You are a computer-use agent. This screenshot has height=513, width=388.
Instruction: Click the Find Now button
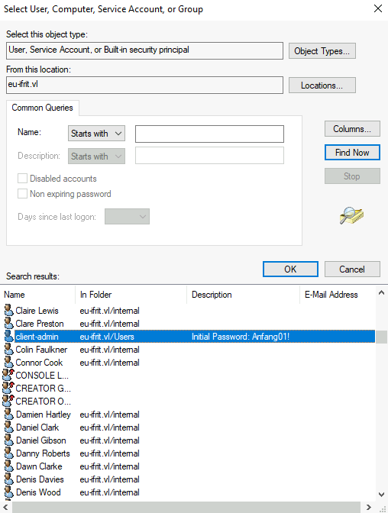point(352,153)
